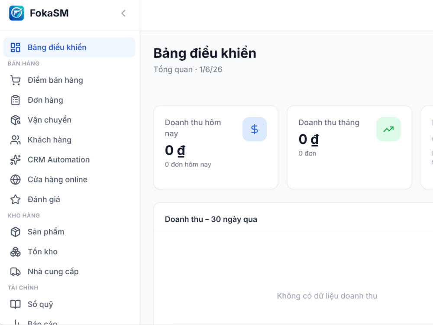
Task: Open Nhà cung cấp suppliers page
Action: tap(69, 272)
